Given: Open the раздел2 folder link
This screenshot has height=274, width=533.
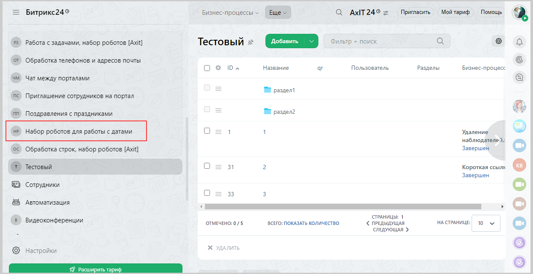Looking at the screenshot, I should pyautogui.click(x=284, y=112).
